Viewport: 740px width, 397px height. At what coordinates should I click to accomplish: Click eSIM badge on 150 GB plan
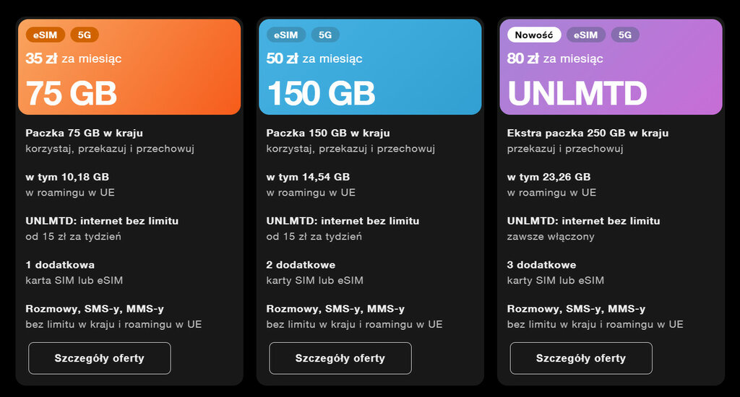[286, 35]
